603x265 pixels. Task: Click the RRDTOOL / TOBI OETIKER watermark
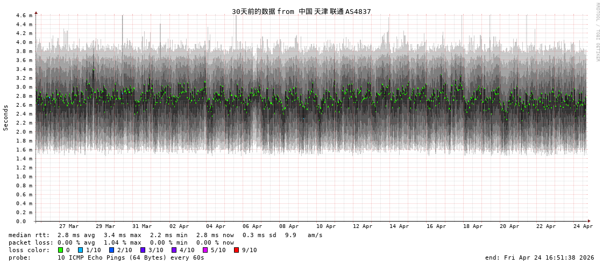click(x=597, y=32)
